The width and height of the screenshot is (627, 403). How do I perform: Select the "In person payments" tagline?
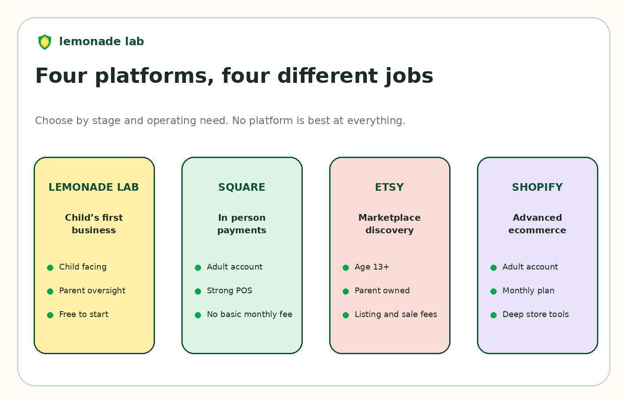tap(242, 224)
